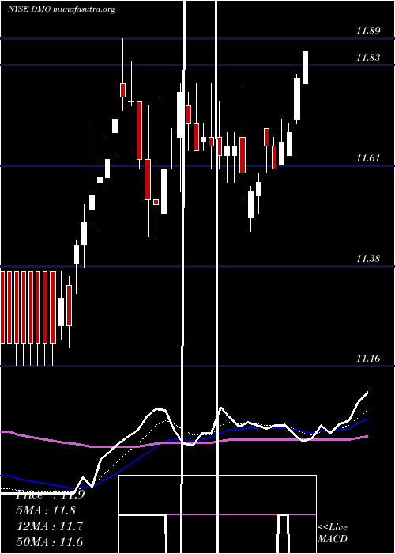This screenshot has width=395, height=554.
Task: Click the '5MA : 11.8' value
Action: point(46,510)
